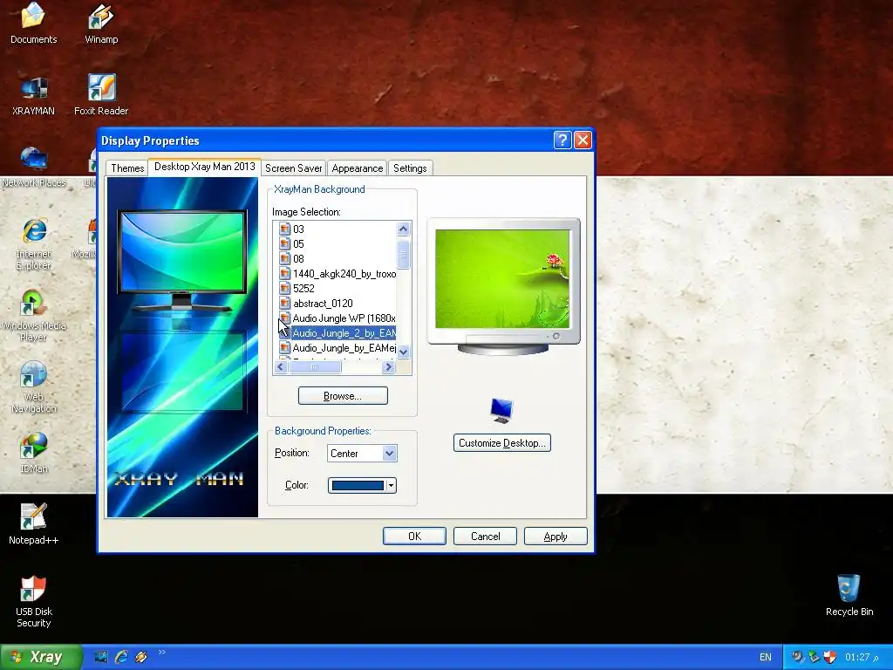This screenshot has width=893, height=670.
Task: Click Cancel in Display Properties
Action: tap(485, 537)
